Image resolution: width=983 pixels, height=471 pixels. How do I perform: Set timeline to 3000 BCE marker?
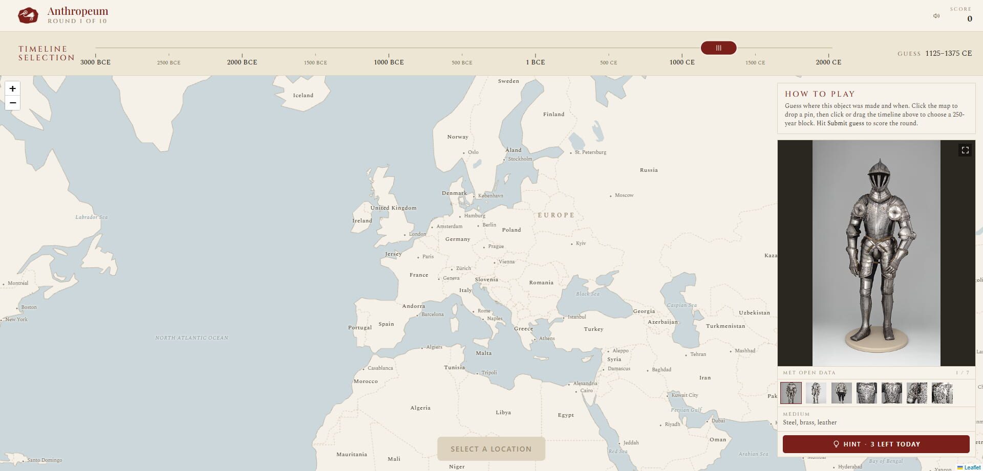[x=95, y=62]
